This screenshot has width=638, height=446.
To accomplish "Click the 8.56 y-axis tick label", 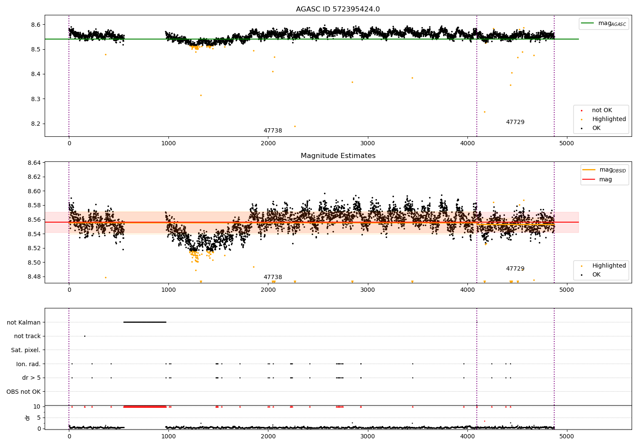I will pos(34,220).
